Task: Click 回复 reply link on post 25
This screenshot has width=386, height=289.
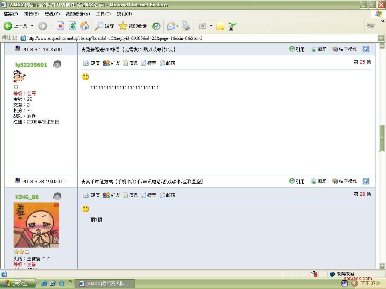Action: [319, 49]
